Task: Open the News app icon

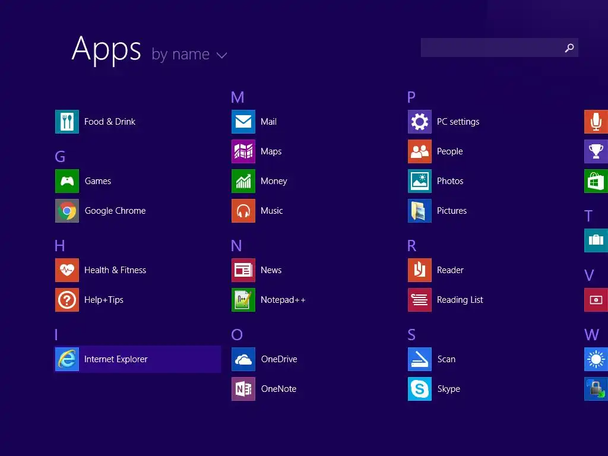Action: (243, 270)
